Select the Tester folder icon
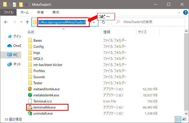The height and width of the screenshot is (123, 189). coord(30,83)
